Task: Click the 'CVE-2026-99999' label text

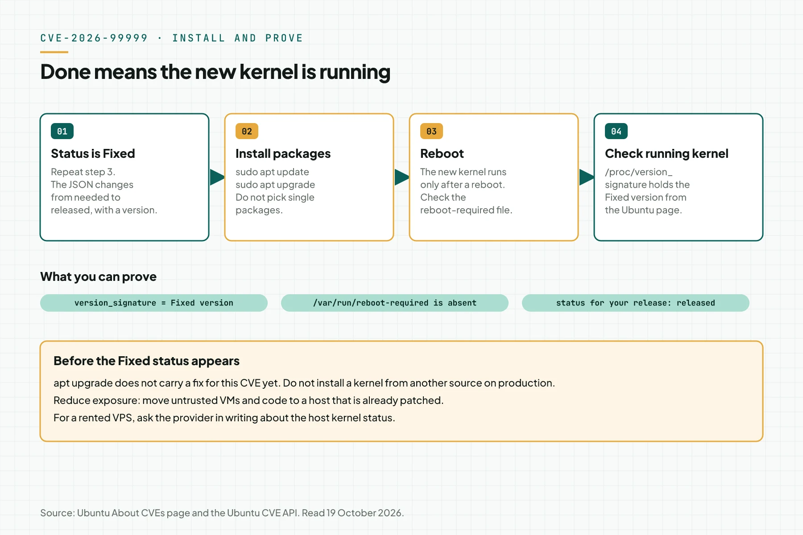Action: click(x=94, y=38)
